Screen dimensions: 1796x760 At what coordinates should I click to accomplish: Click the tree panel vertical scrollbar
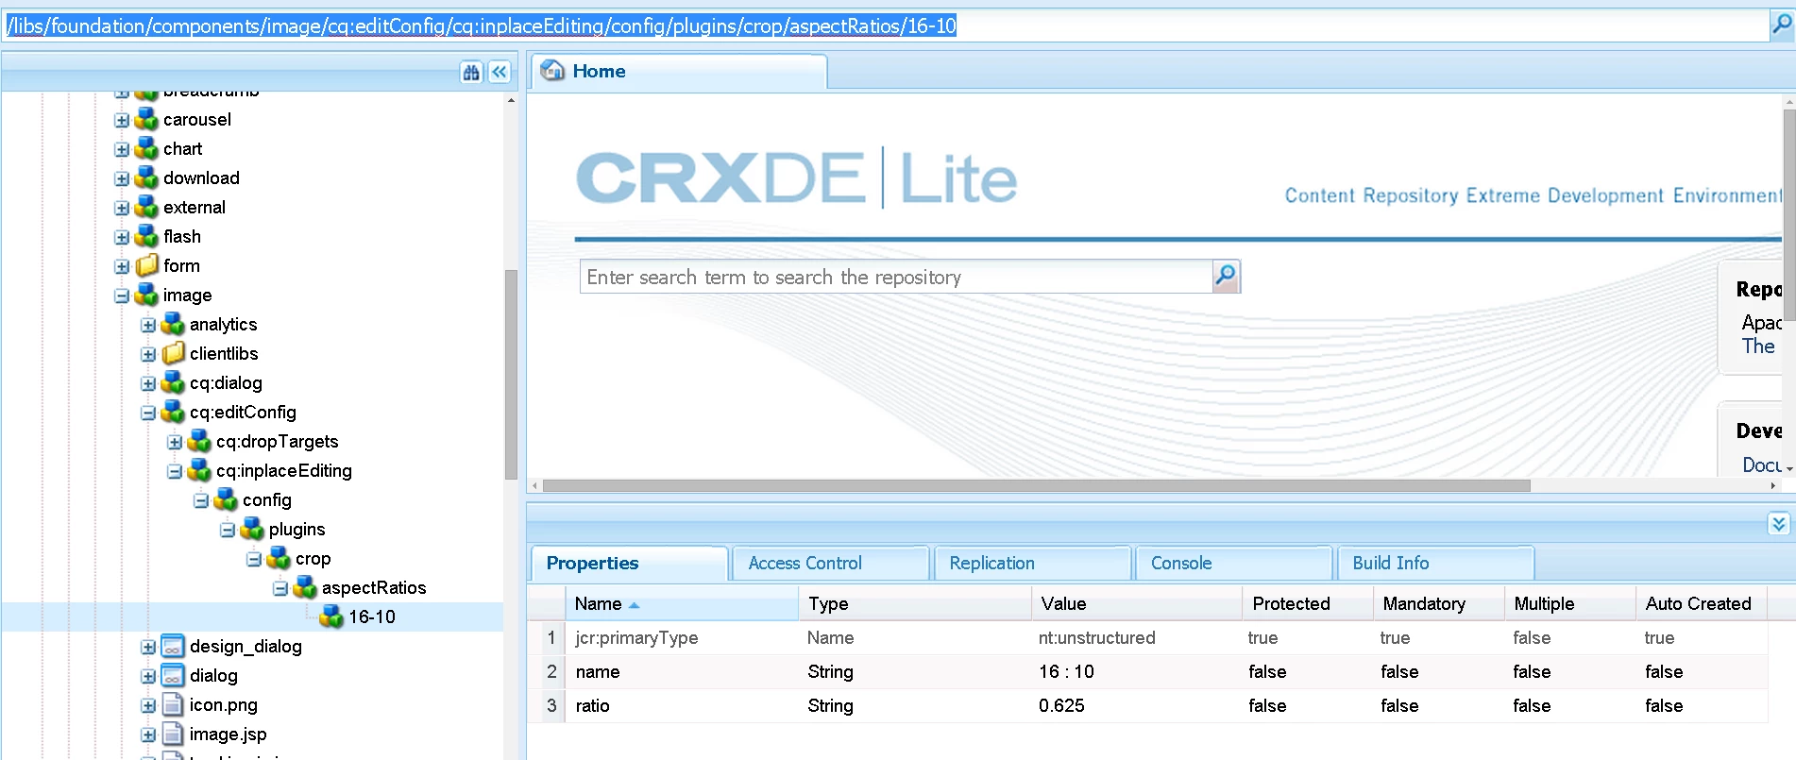(x=511, y=375)
